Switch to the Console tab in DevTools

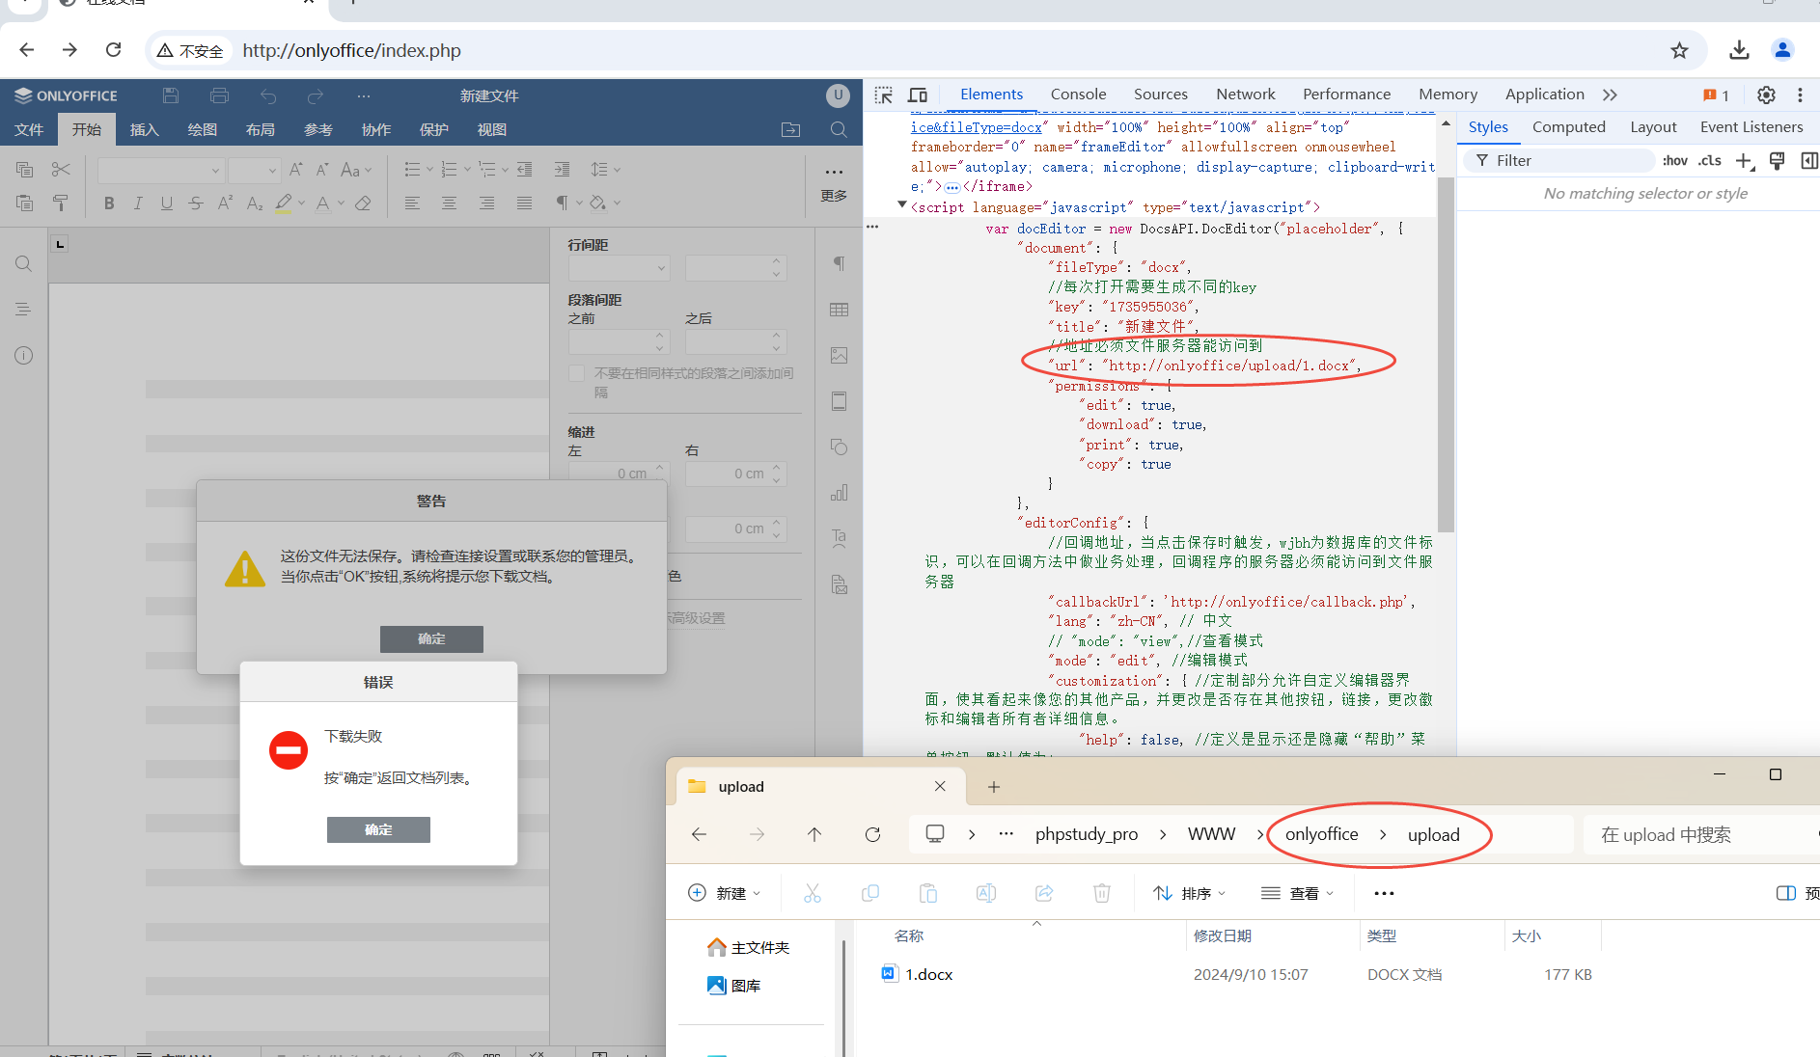click(x=1078, y=95)
